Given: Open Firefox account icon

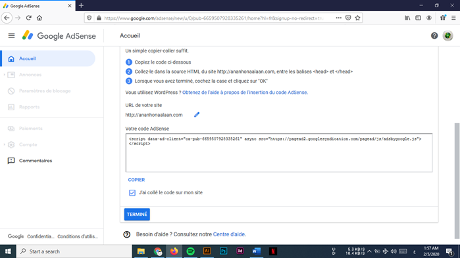Looking at the screenshot, I should [x=429, y=18].
